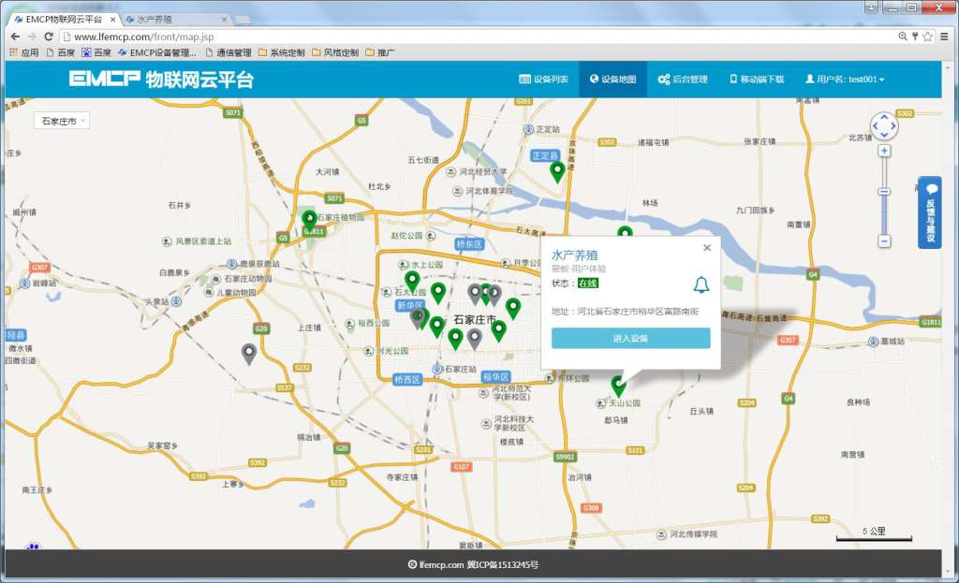Switch to the 设备地图 device map tab
Image resolution: width=959 pixels, height=583 pixels.
pyautogui.click(x=612, y=79)
